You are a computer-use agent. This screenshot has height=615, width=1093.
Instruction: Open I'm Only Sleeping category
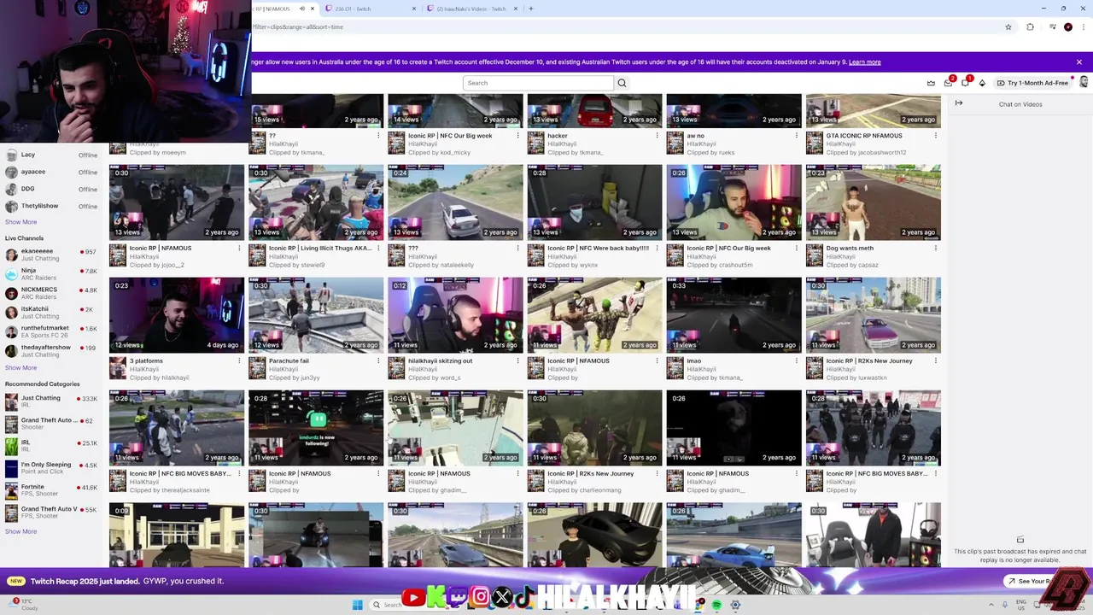coord(51,468)
